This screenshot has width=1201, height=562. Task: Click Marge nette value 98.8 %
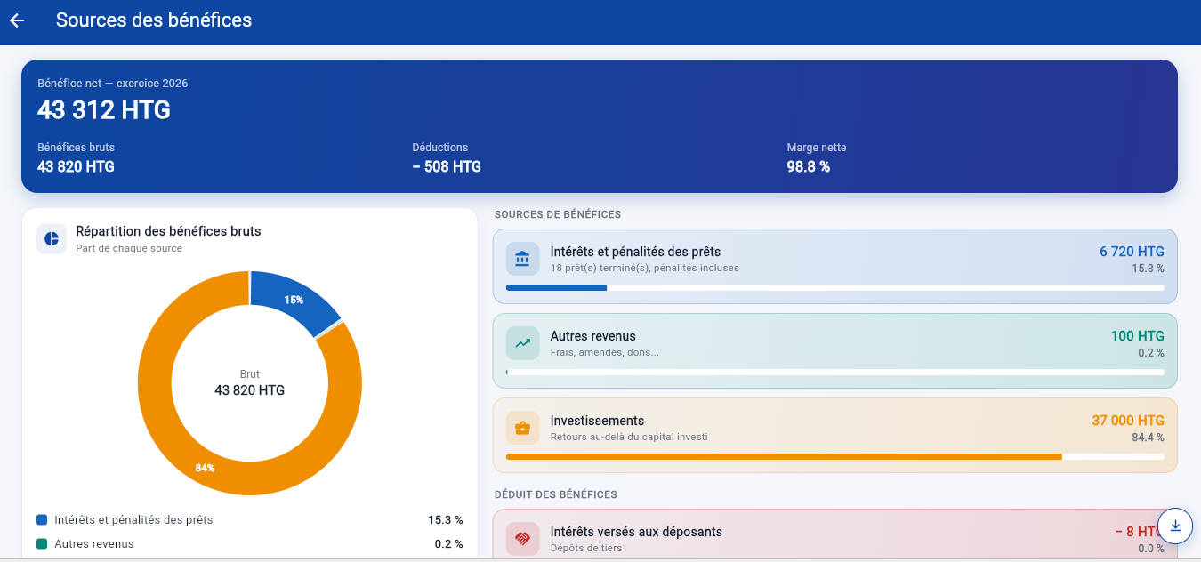pyautogui.click(x=809, y=166)
